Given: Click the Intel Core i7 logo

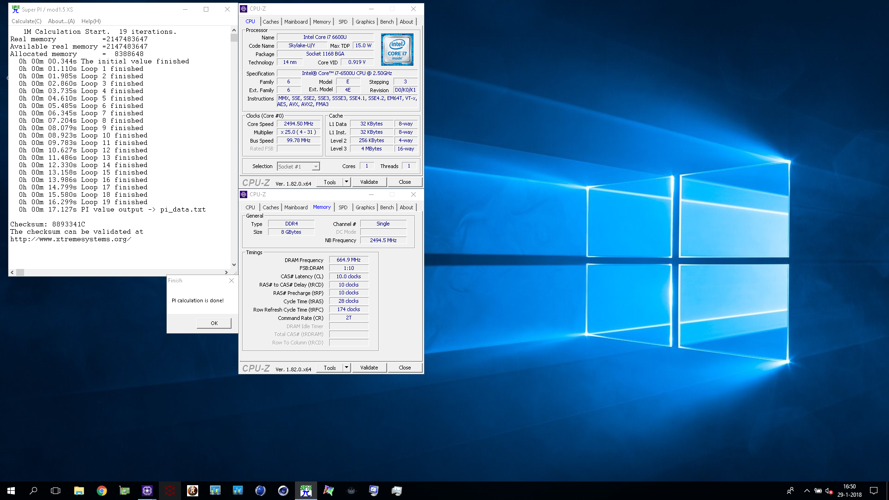Looking at the screenshot, I should tap(397, 50).
